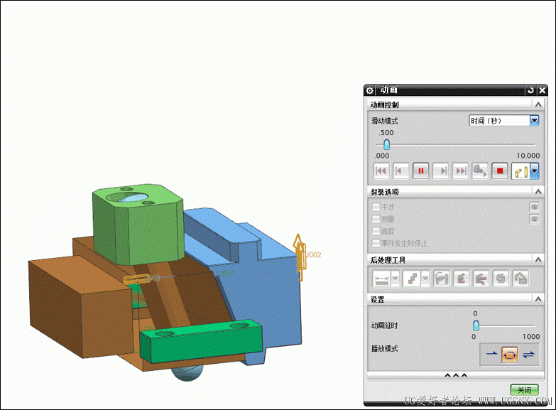Click the Step Forward playback button
This screenshot has width=556, height=410.
pyautogui.click(x=441, y=171)
